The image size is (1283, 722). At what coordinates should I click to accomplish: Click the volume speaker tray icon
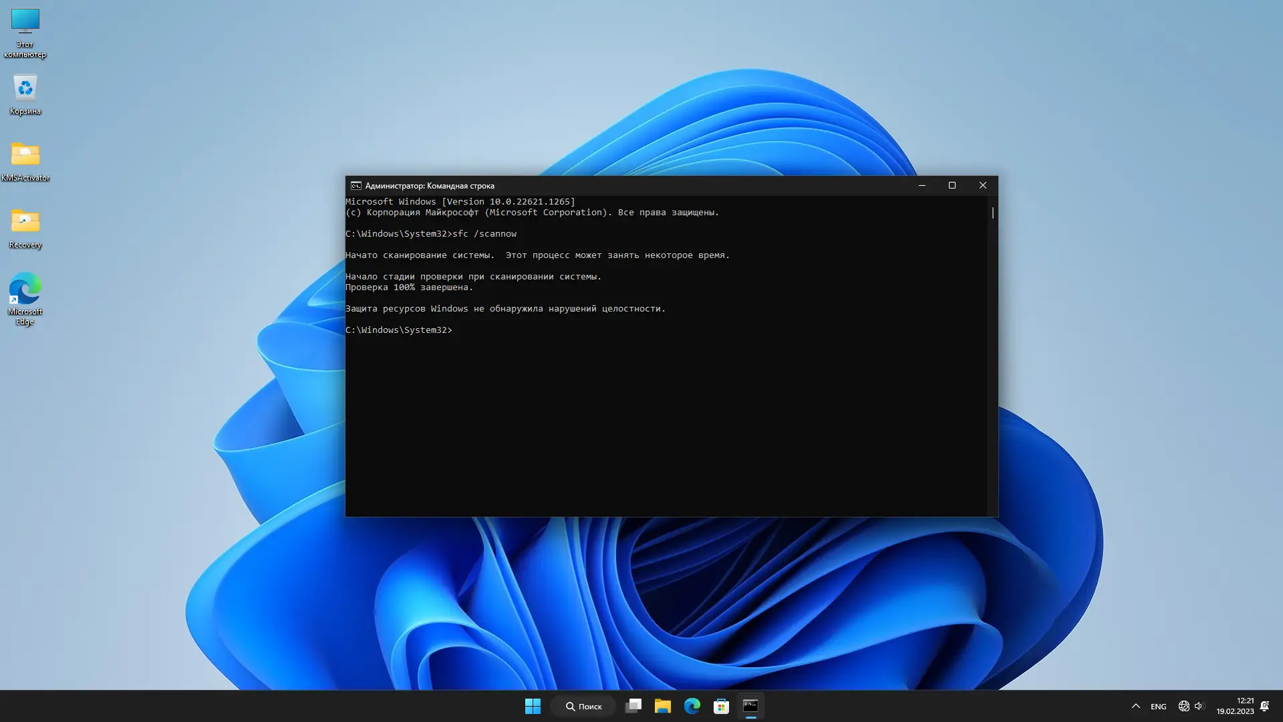tap(1199, 706)
